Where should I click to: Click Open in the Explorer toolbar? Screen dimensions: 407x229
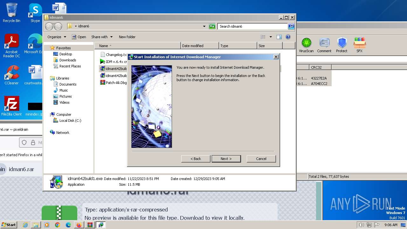[x=79, y=37]
